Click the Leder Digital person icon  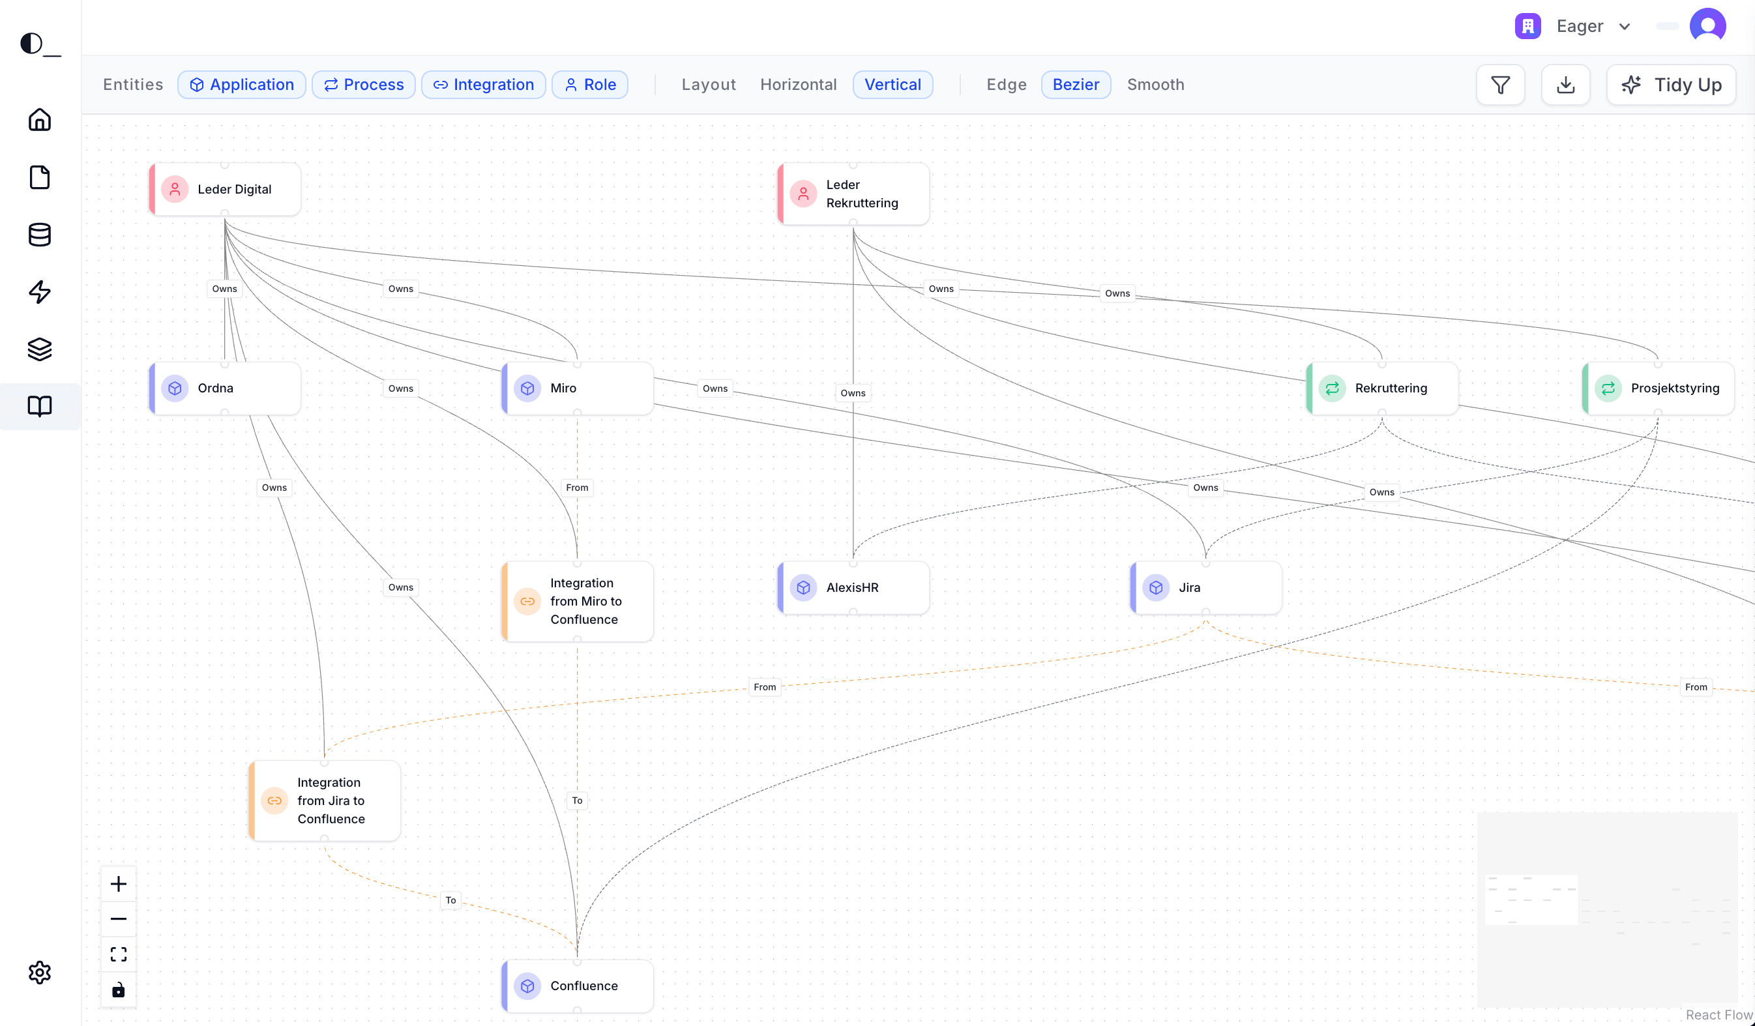coord(175,190)
